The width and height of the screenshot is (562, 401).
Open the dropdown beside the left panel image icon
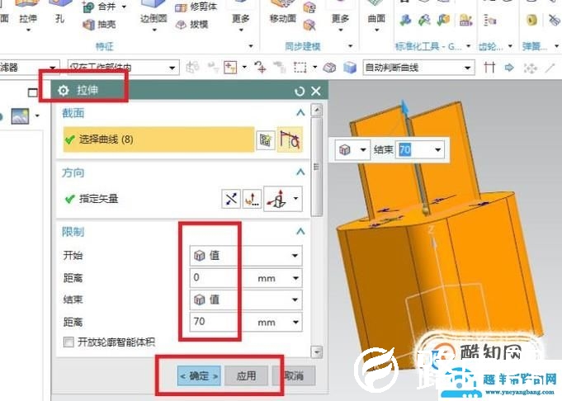pos(37,116)
